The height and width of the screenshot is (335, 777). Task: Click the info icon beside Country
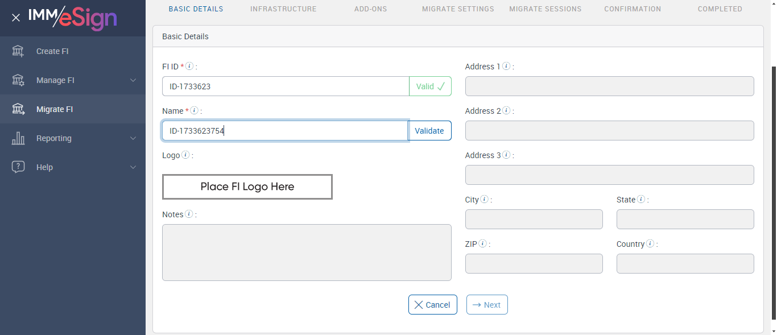pos(650,244)
